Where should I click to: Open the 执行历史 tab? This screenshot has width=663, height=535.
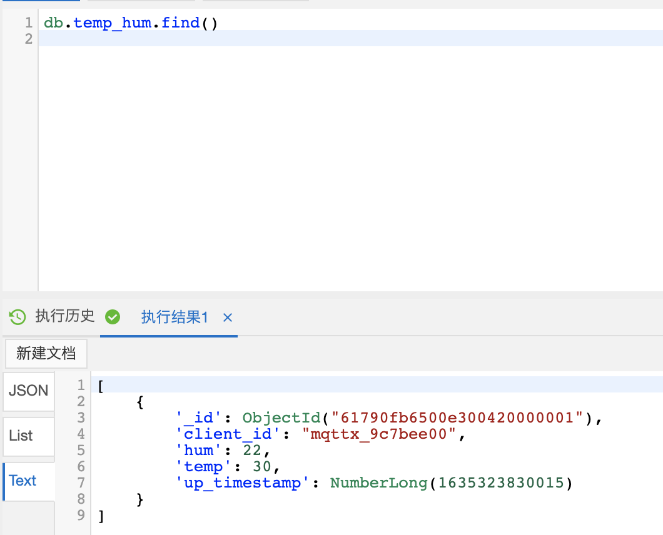(x=64, y=316)
